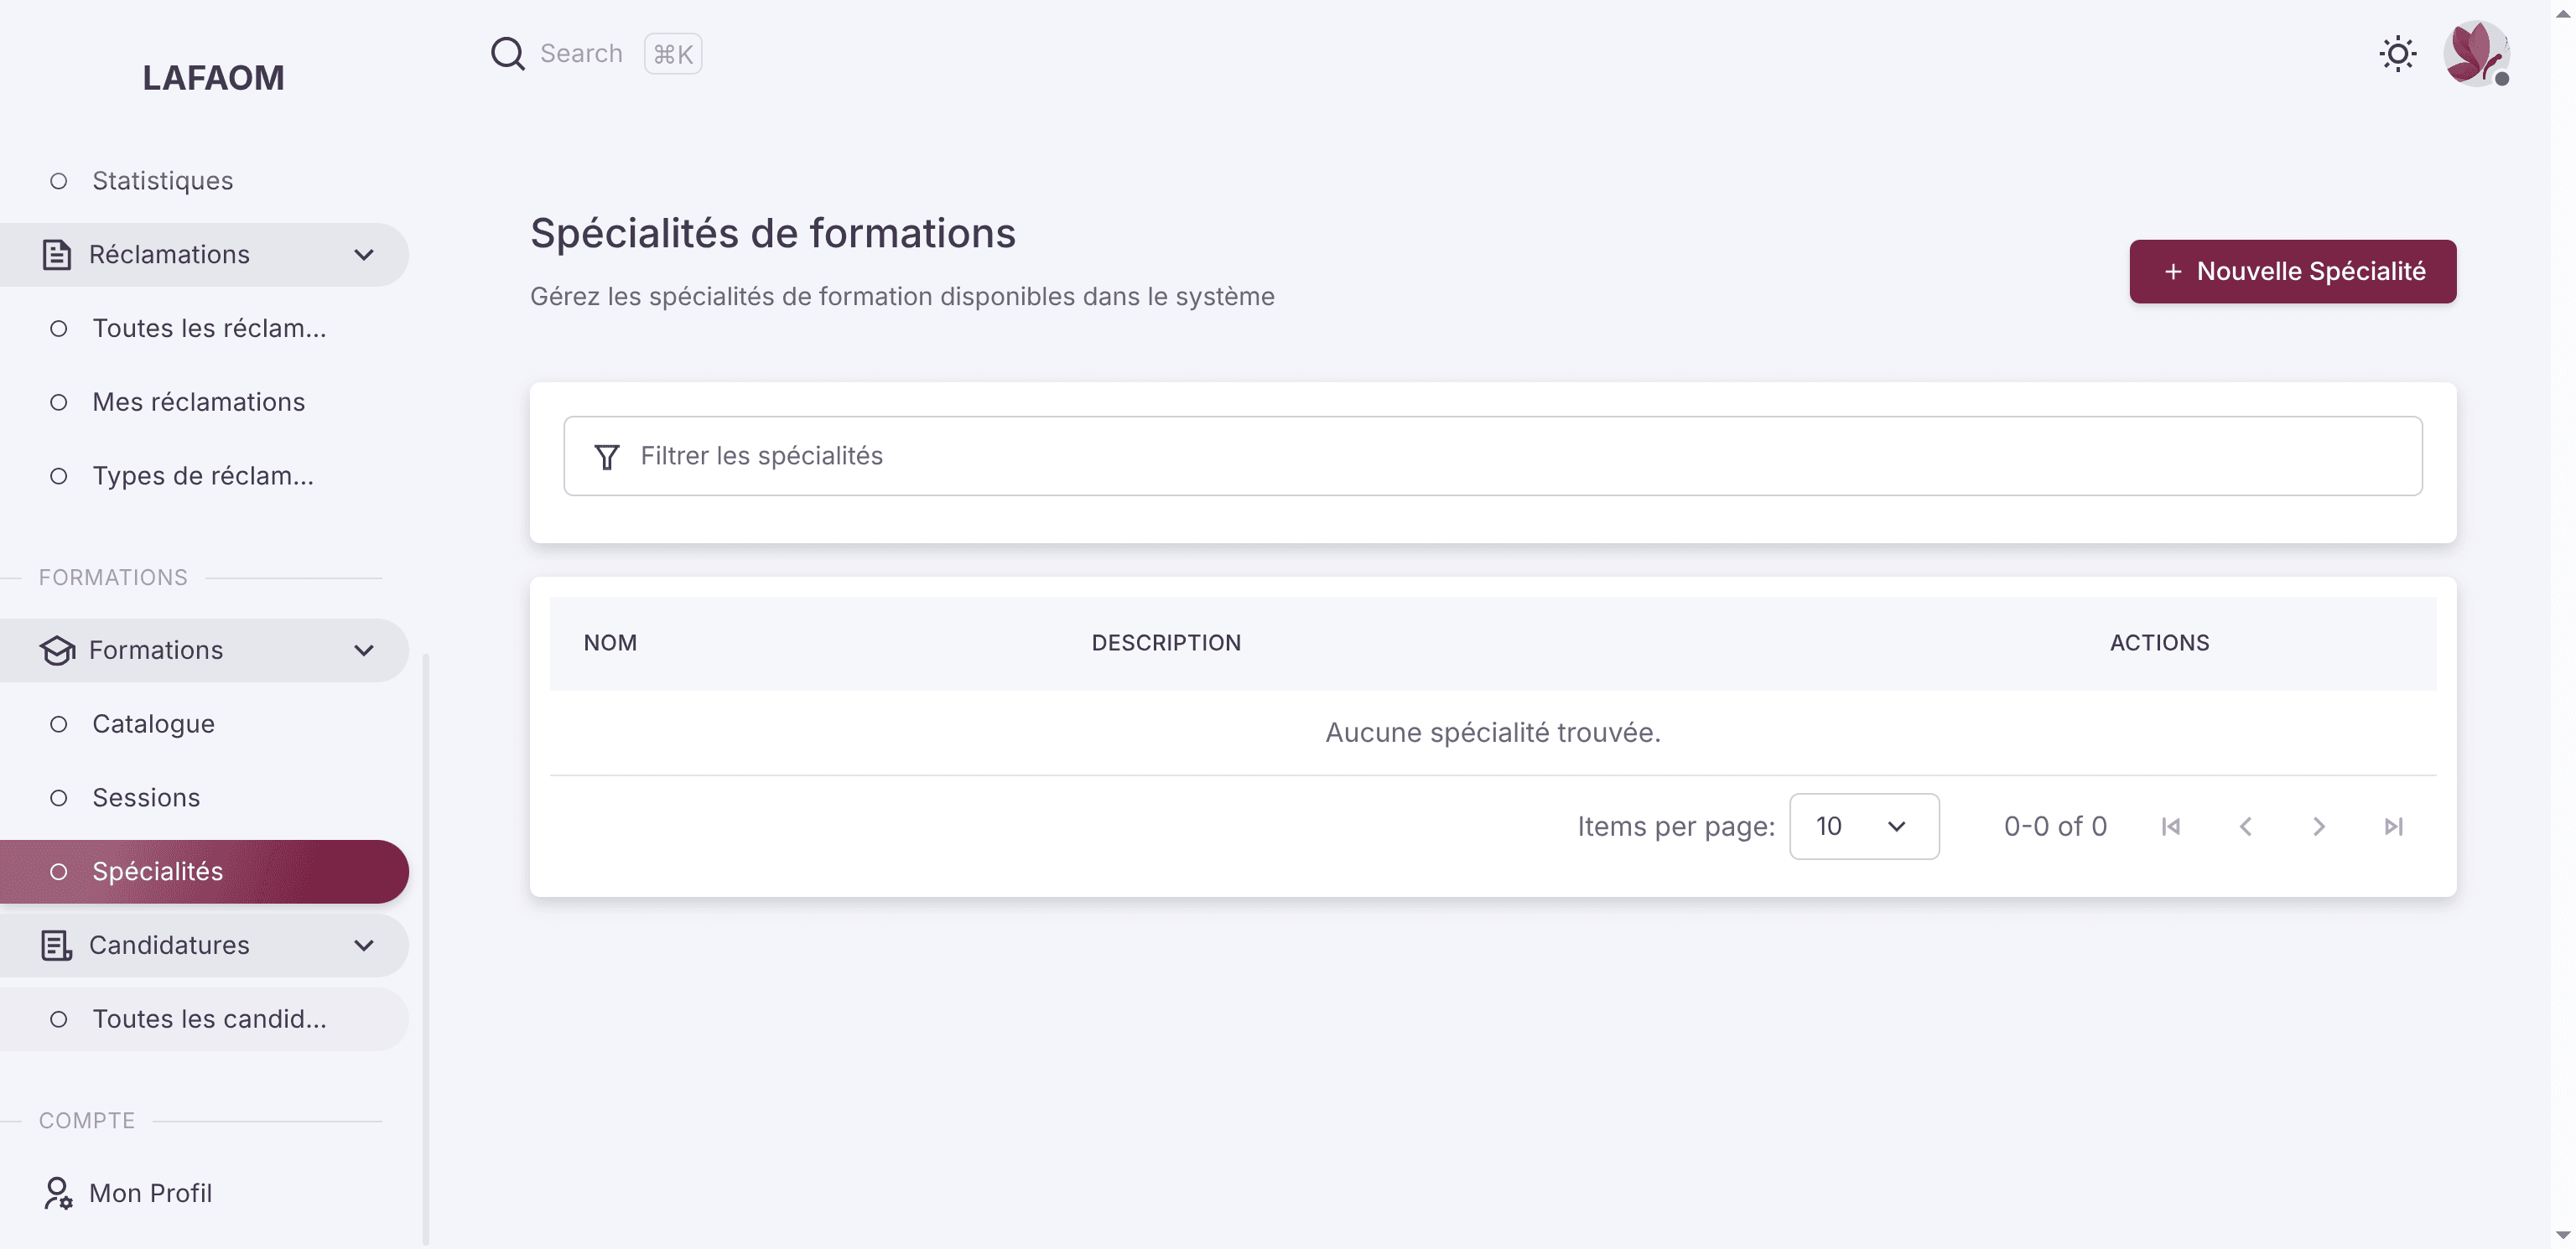Collapse the Formations section chevron

[x=364, y=651]
